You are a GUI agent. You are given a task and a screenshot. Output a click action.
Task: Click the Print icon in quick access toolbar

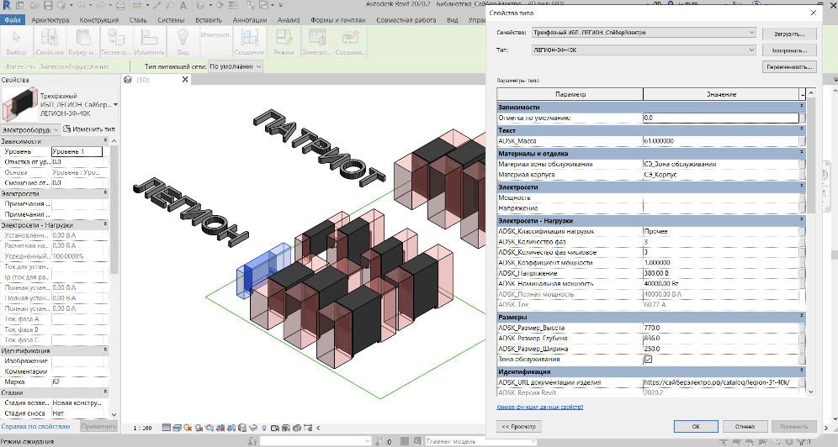click(x=121, y=6)
